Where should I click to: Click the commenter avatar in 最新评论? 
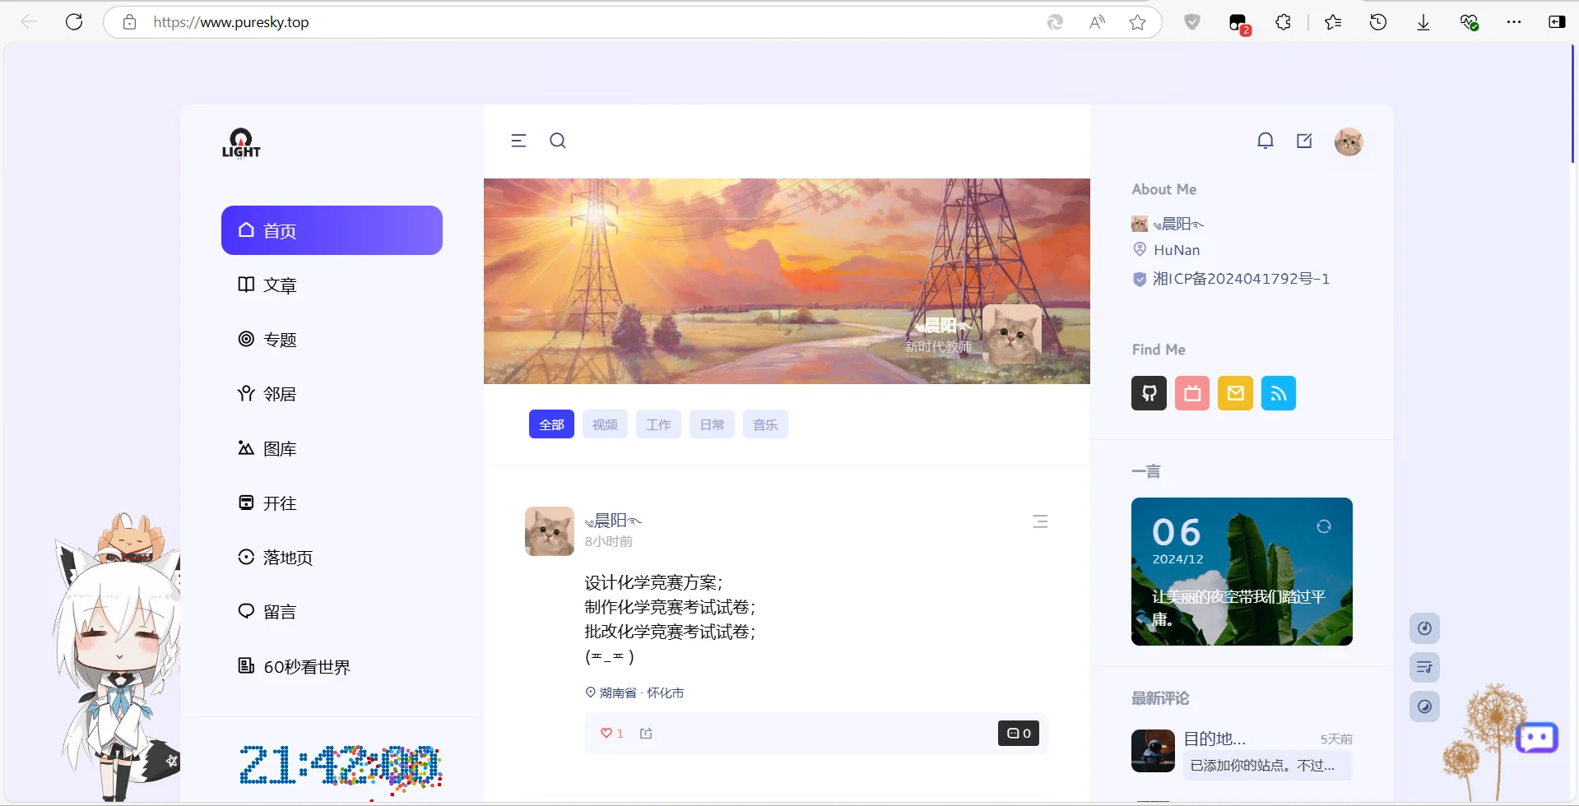click(x=1153, y=751)
